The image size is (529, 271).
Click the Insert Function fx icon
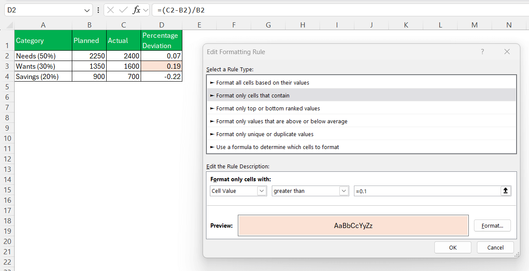coord(136,10)
